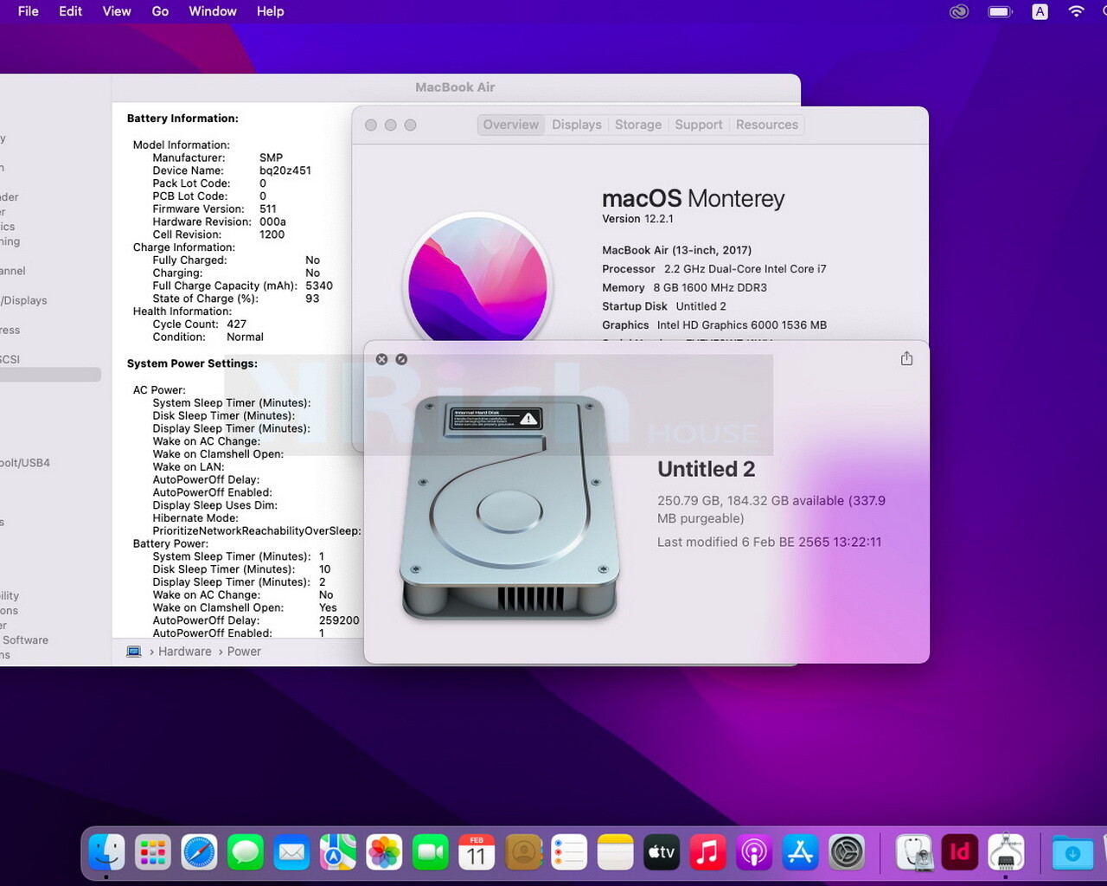Open the Calendar icon showing FEB 11
This screenshot has width=1107, height=886.
click(x=477, y=852)
